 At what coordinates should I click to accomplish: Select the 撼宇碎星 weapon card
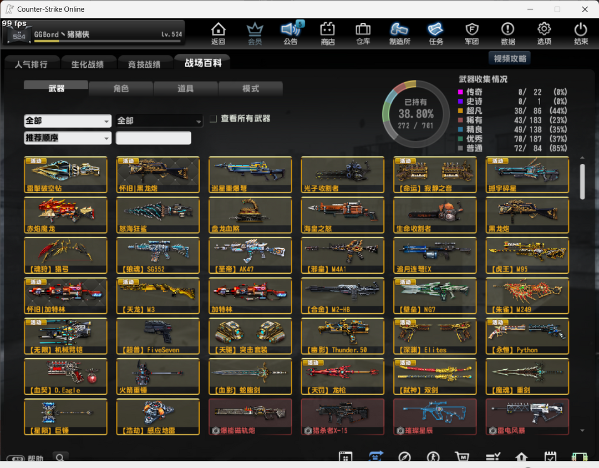(527, 174)
